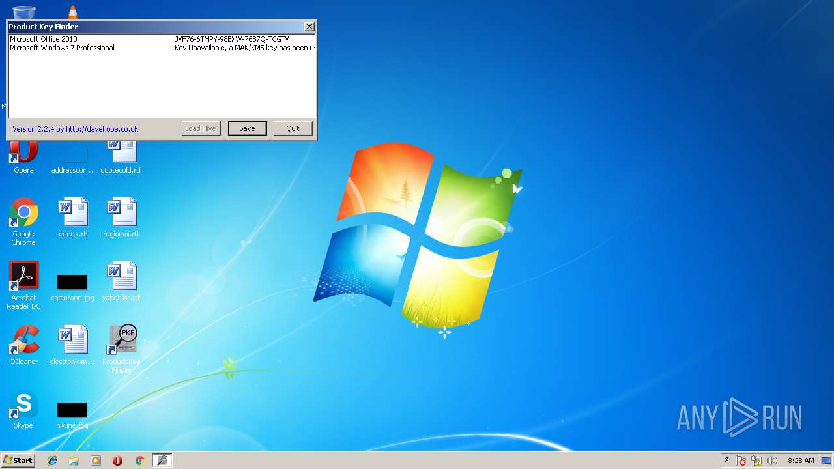Click the Office key JVF76-6TMPY-98BXW-76B7Q-TCGTV
This screenshot has height=469, width=834.
coord(232,39)
